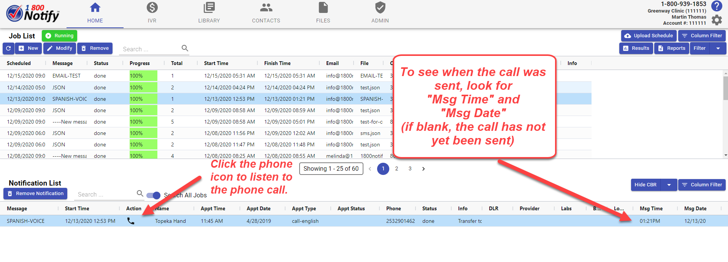Expand the Filter dropdown arrow
Image resolution: width=728 pixels, height=262 pixels.
click(718, 48)
